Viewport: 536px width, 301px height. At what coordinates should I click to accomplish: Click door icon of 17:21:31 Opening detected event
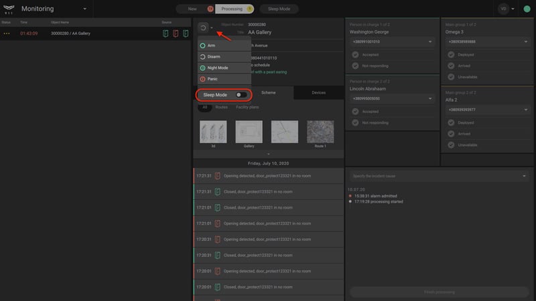pyautogui.click(x=217, y=176)
